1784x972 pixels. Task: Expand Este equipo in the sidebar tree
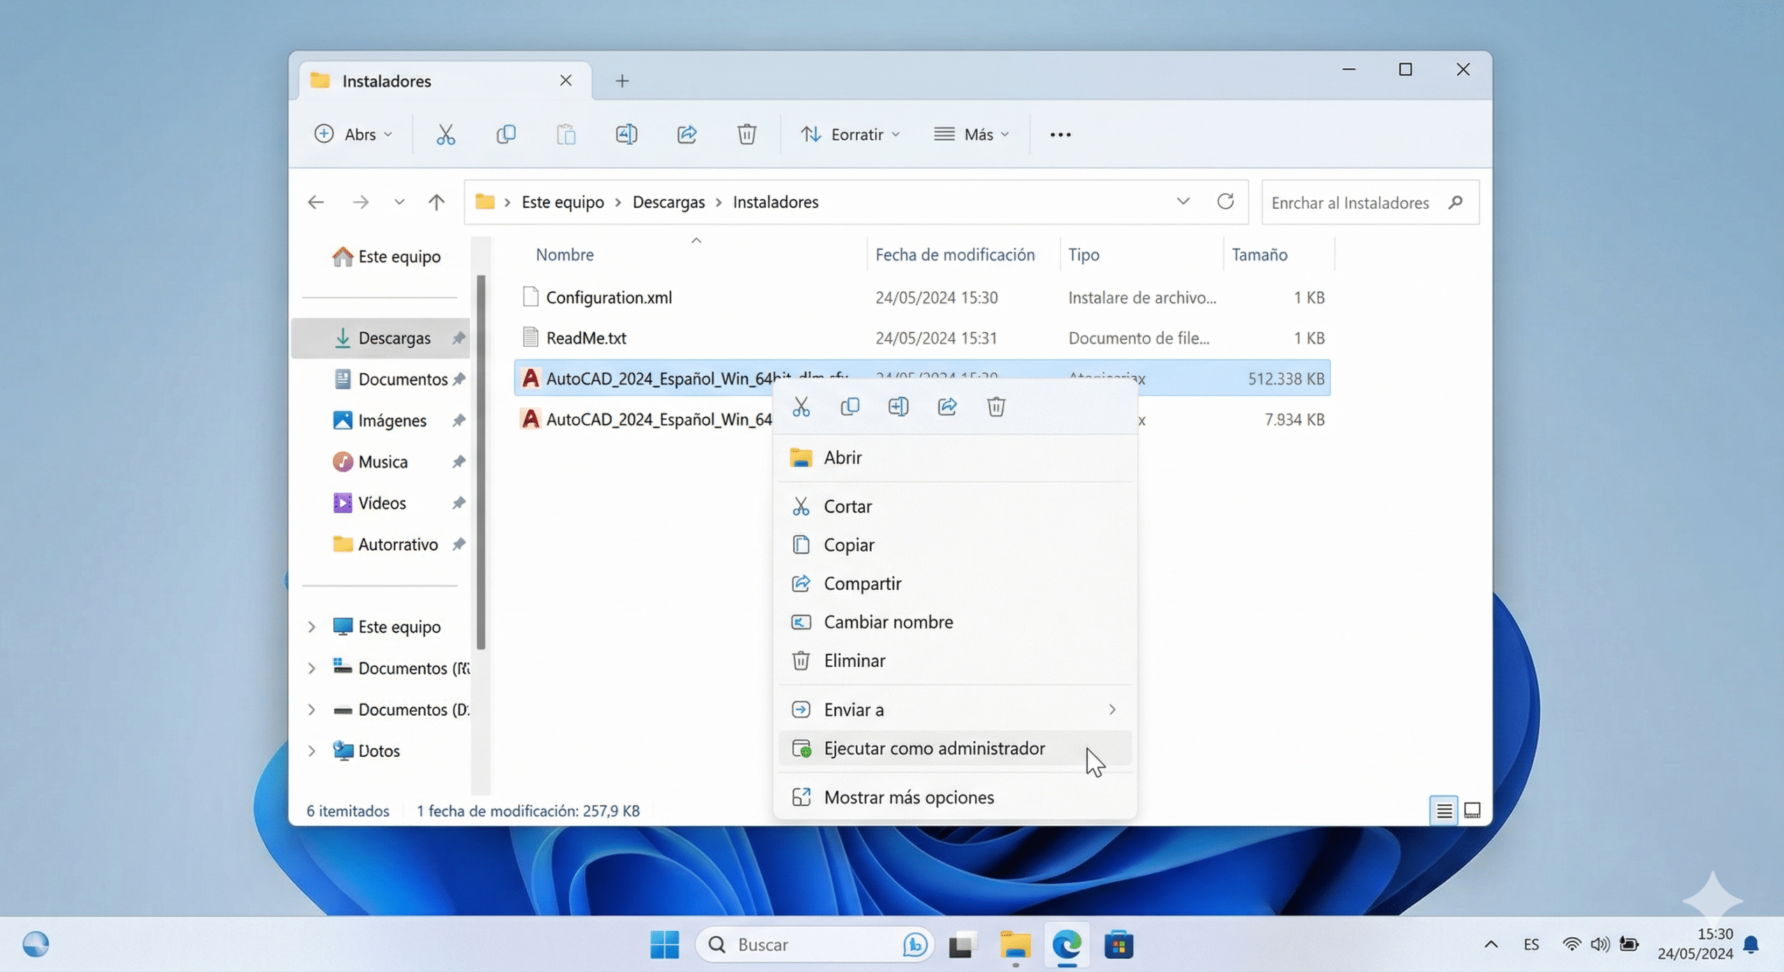[312, 626]
